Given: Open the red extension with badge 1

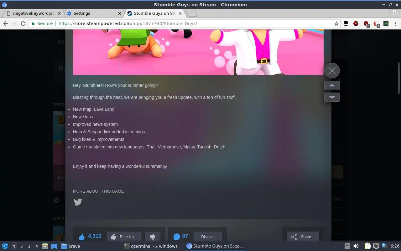Looking at the screenshot, I should pyautogui.click(x=376, y=24).
